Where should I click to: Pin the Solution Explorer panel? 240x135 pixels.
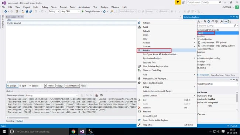[x=234, y=17]
